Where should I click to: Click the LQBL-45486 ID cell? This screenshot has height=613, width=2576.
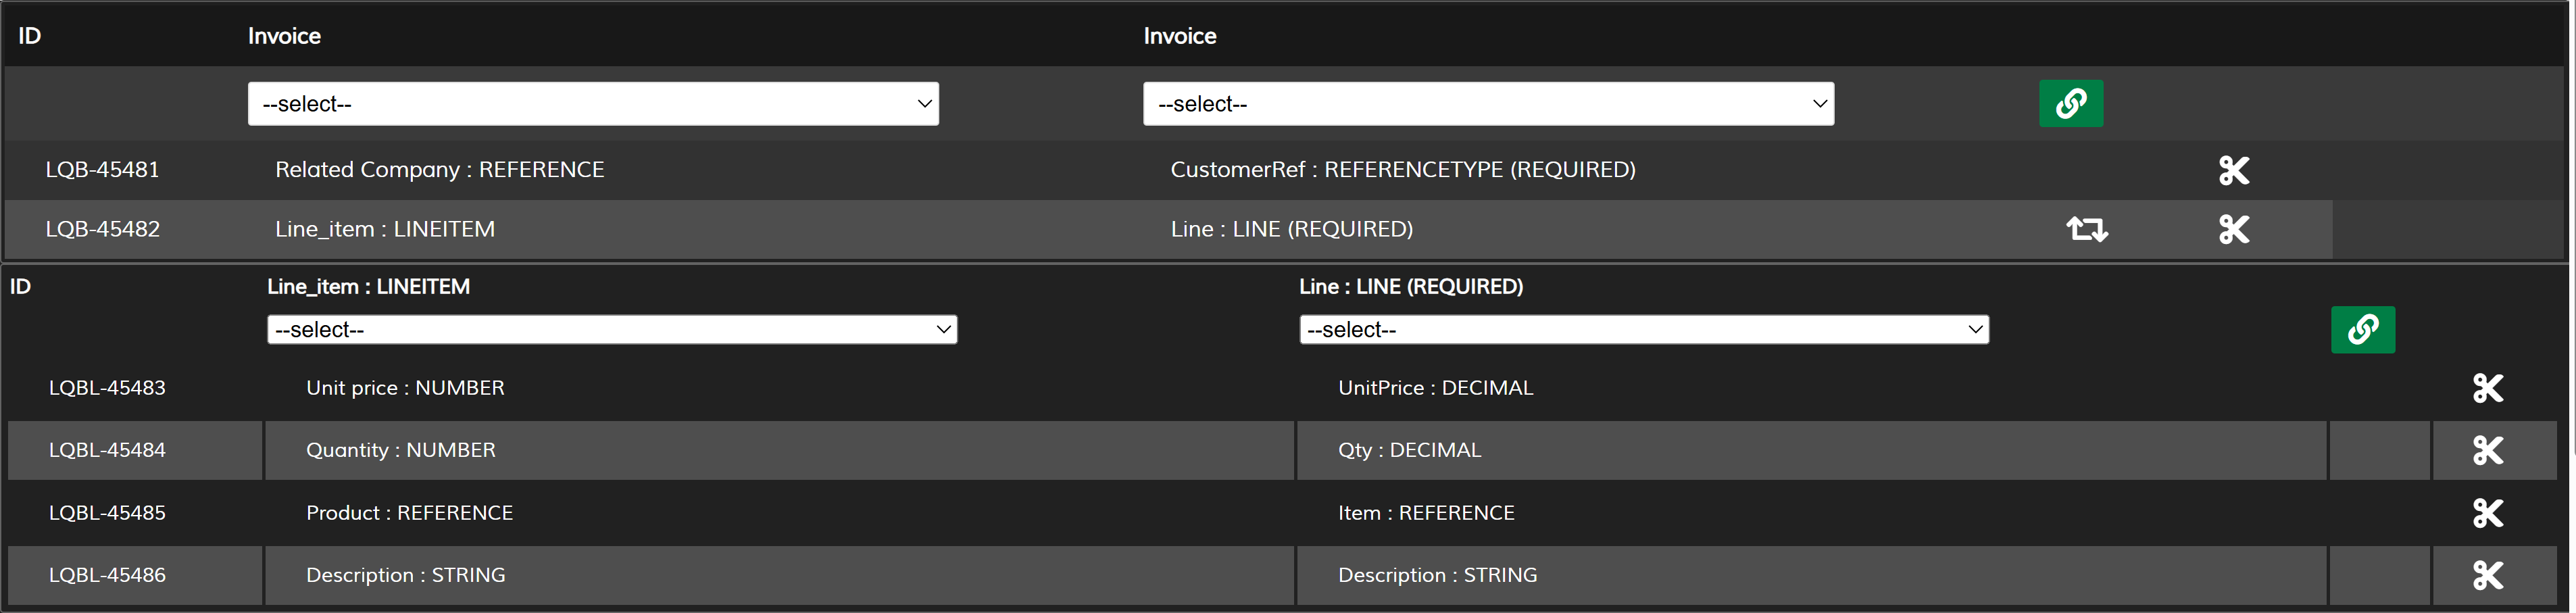[107, 575]
